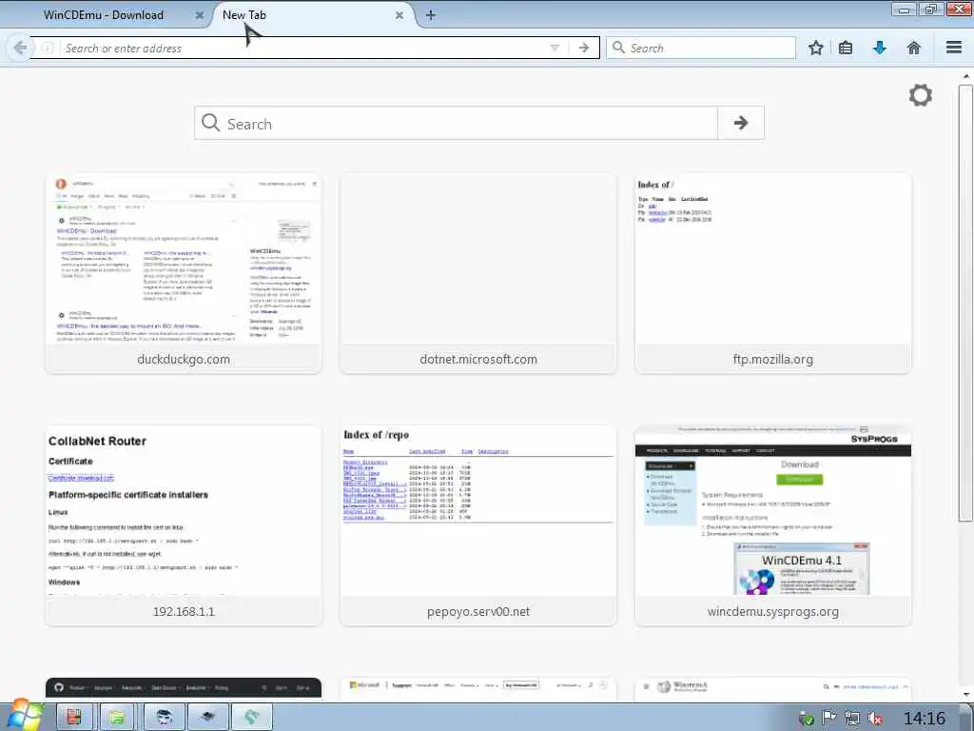Open the Wikipedia tile in bottom row
This screenshot has width=974, height=731.
(772, 688)
